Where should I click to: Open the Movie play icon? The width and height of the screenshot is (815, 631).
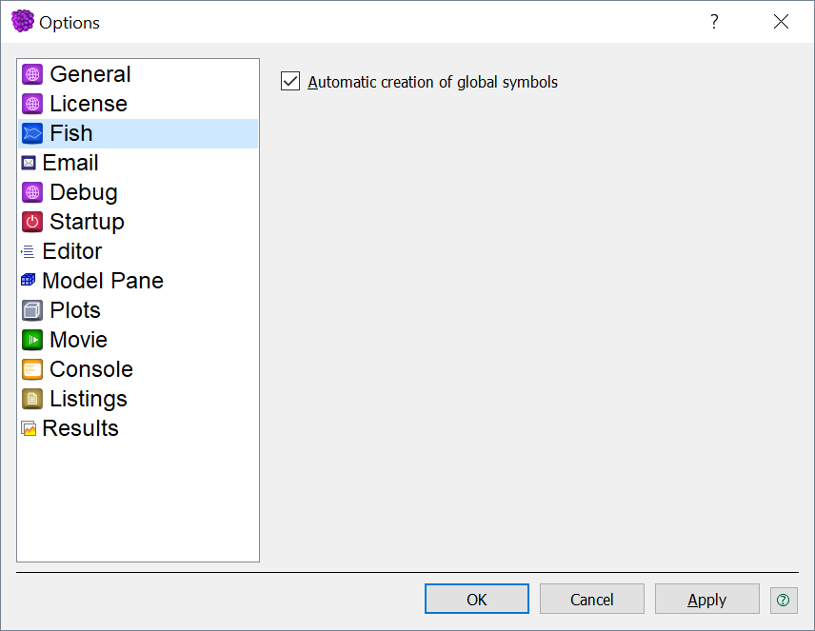[32, 340]
